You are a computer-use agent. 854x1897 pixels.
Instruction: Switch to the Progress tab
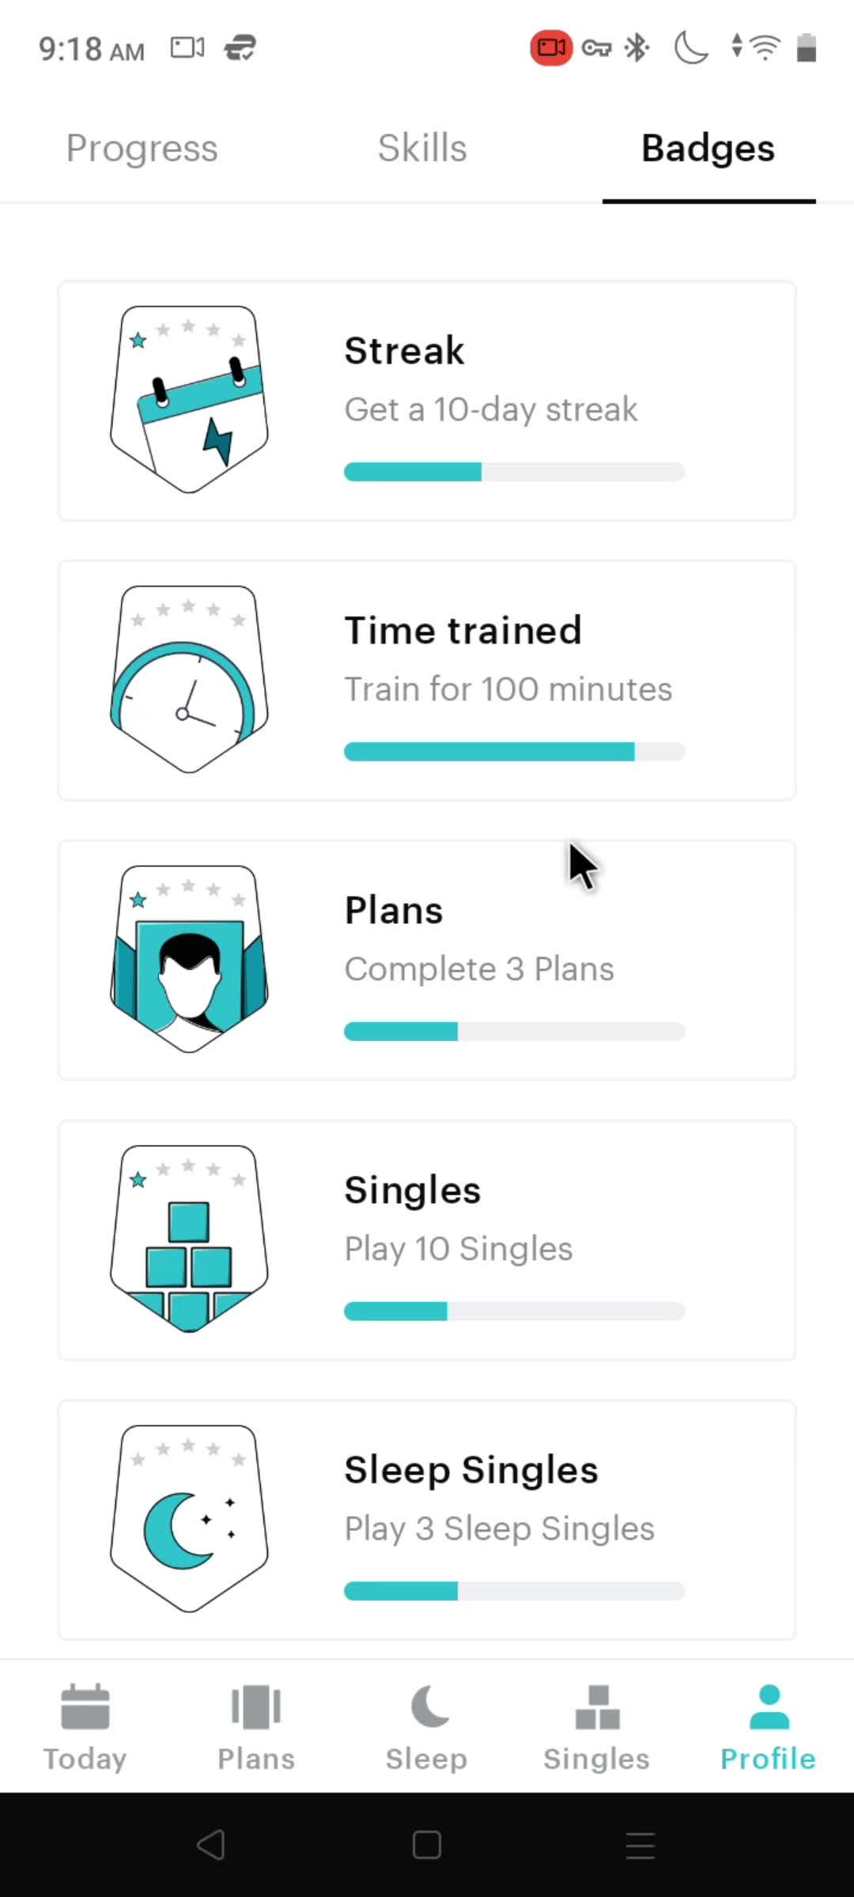(x=142, y=148)
